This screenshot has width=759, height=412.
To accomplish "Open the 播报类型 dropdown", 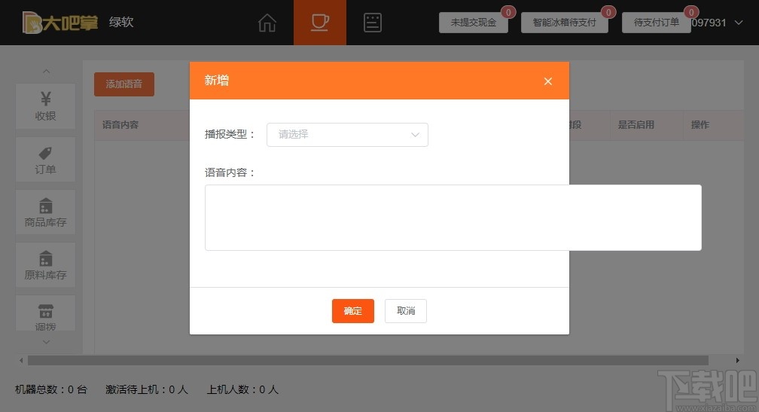I will 347,135.
